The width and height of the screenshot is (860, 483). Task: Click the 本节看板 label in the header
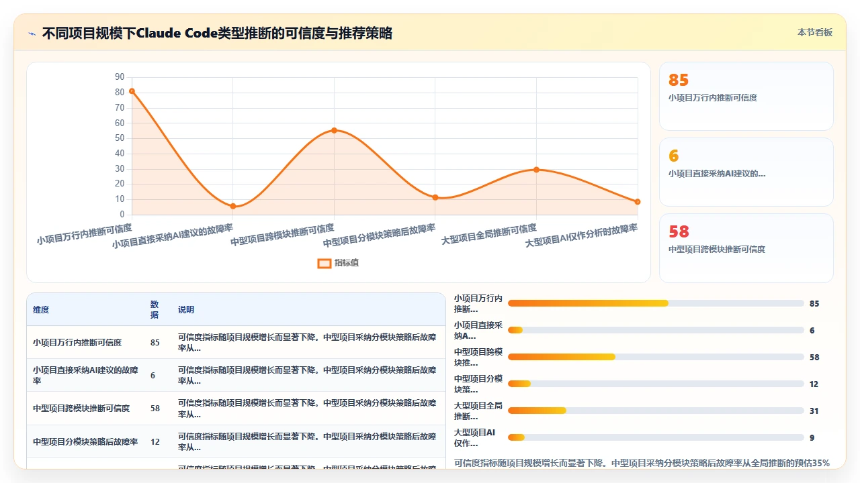click(x=815, y=32)
